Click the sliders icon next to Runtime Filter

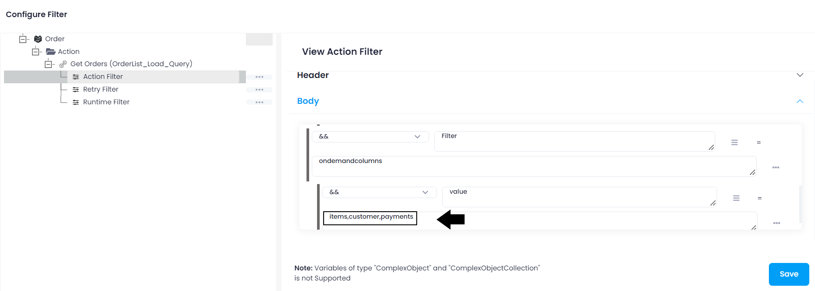76,102
